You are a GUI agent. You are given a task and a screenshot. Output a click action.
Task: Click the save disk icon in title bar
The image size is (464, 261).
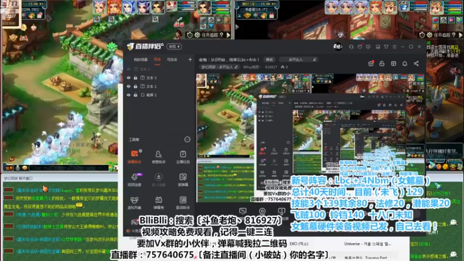378,47
